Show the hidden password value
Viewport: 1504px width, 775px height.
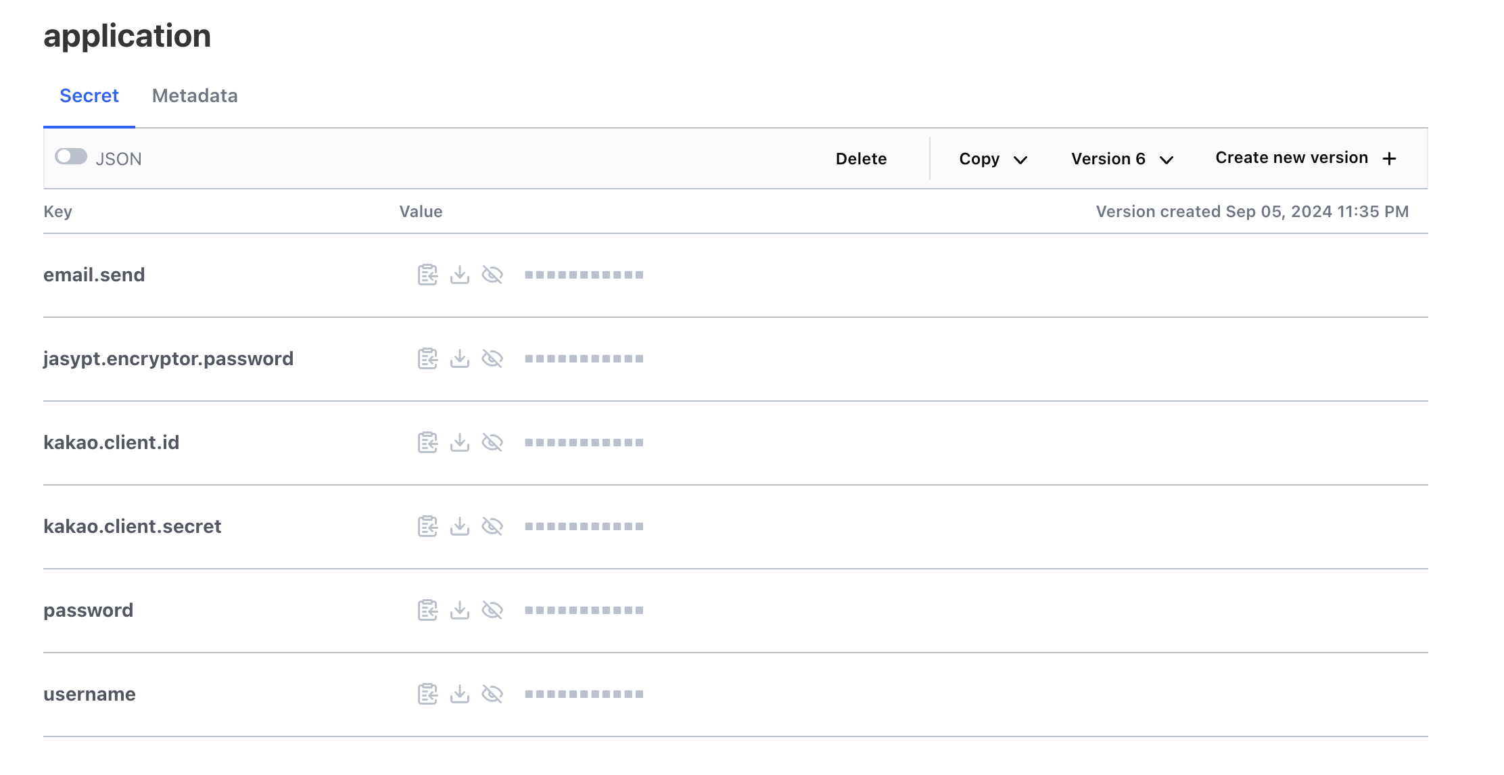tap(492, 610)
